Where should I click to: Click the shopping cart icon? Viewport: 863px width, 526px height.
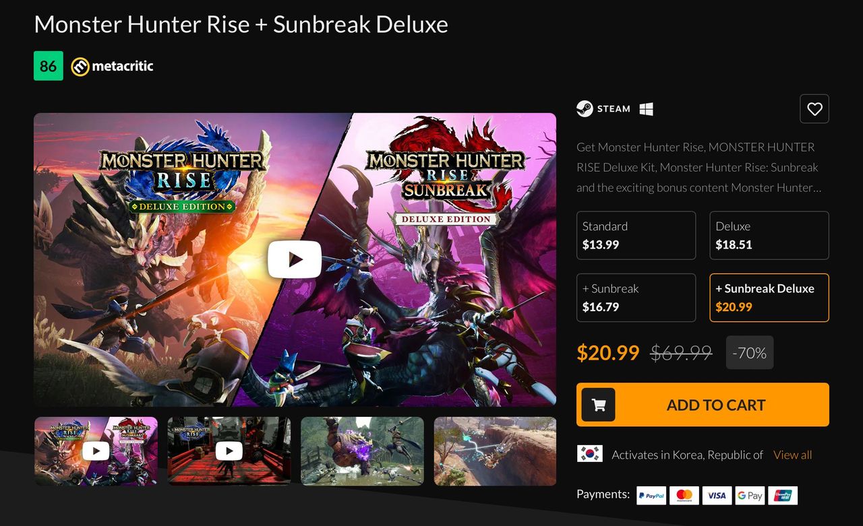[x=598, y=405]
